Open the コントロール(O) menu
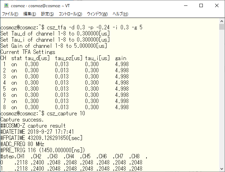The width and height of the screenshot is (225, 172). pos(70,14)
